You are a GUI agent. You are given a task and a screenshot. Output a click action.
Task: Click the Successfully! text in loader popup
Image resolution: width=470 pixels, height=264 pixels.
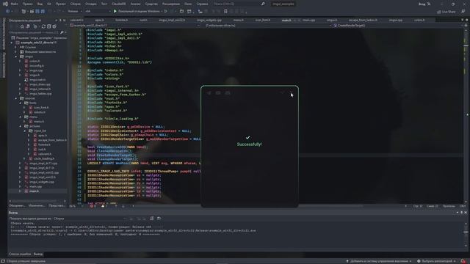click(249, 144)
